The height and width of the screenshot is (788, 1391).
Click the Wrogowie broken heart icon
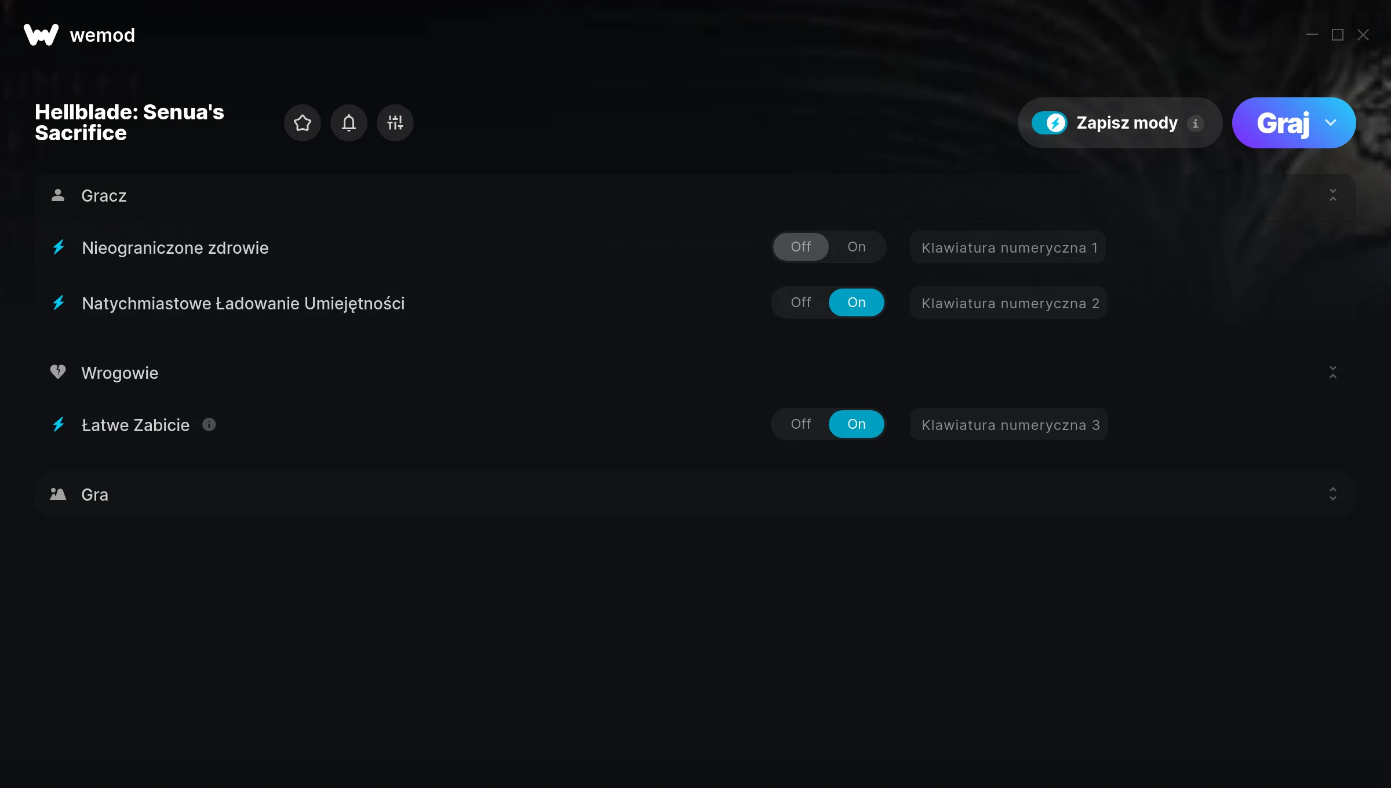[x=58, y=372]
